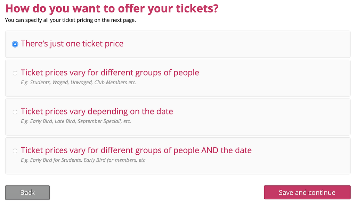The height and width of the screenshot is (205, 356).
Task: Click the 'How do you want to offer your tickets?' heading
Action: [x=112, y=8]
